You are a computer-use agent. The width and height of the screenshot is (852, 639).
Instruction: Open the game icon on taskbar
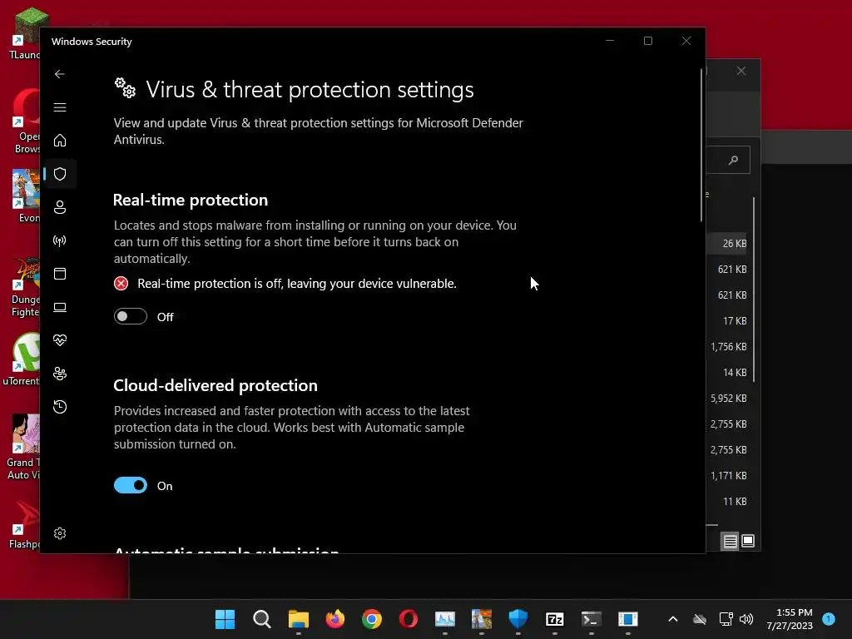point(482,619)
